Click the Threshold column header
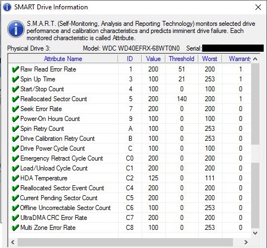The height and width of the screenshot is (248, 267). (181, 59)
